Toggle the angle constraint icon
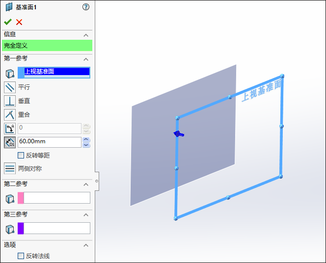 pos(10,129)
